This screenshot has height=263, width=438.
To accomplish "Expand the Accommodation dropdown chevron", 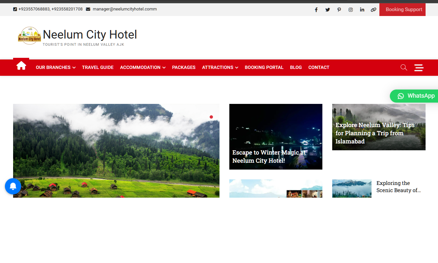I will click(164, 68).
